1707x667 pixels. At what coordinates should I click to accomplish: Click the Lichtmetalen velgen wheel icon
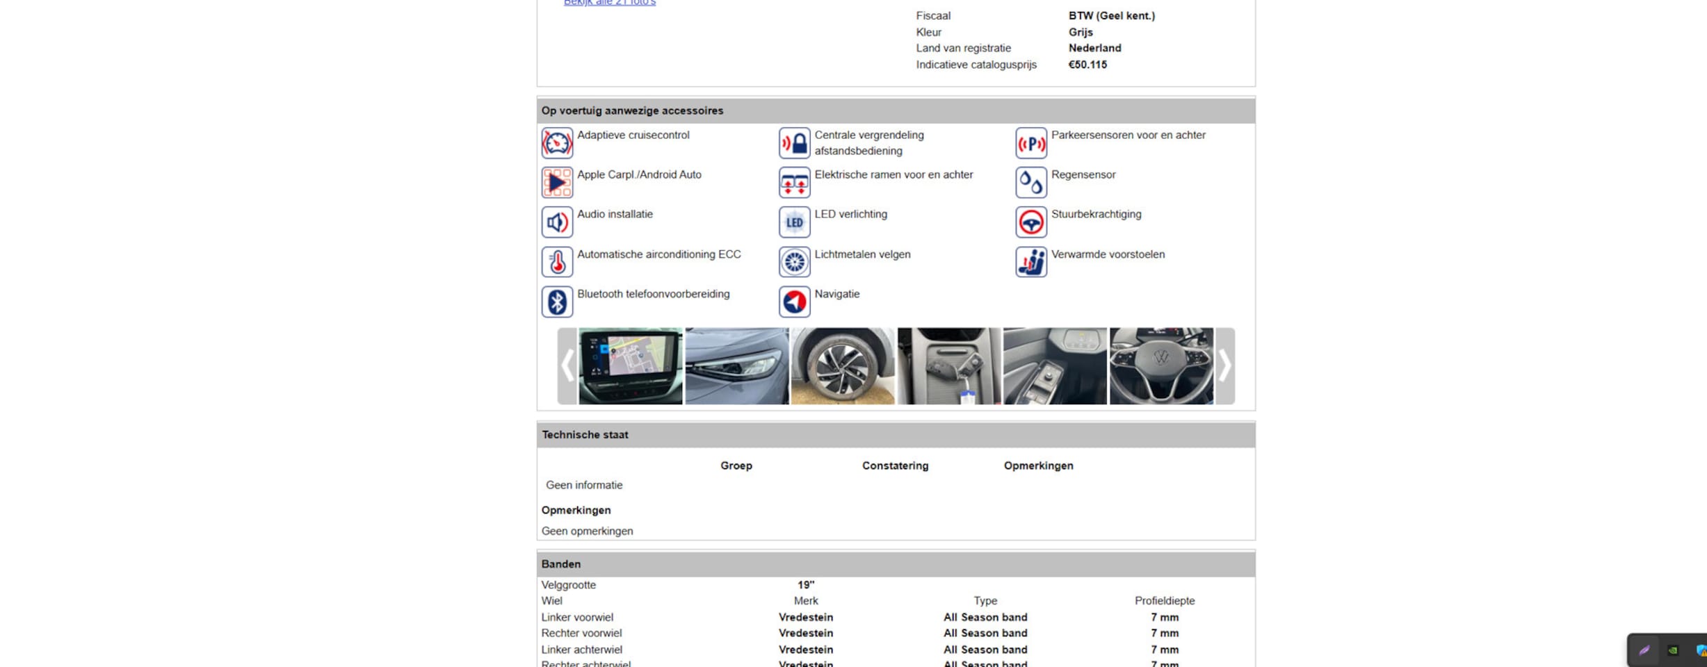point(794,262)
